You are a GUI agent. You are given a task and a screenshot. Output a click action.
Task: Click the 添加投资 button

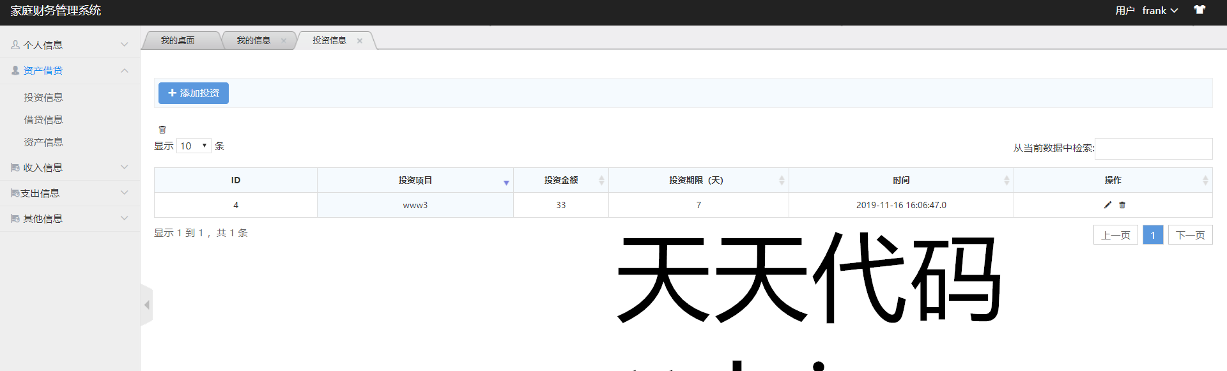pyautogui.click(x=194, y=93)
